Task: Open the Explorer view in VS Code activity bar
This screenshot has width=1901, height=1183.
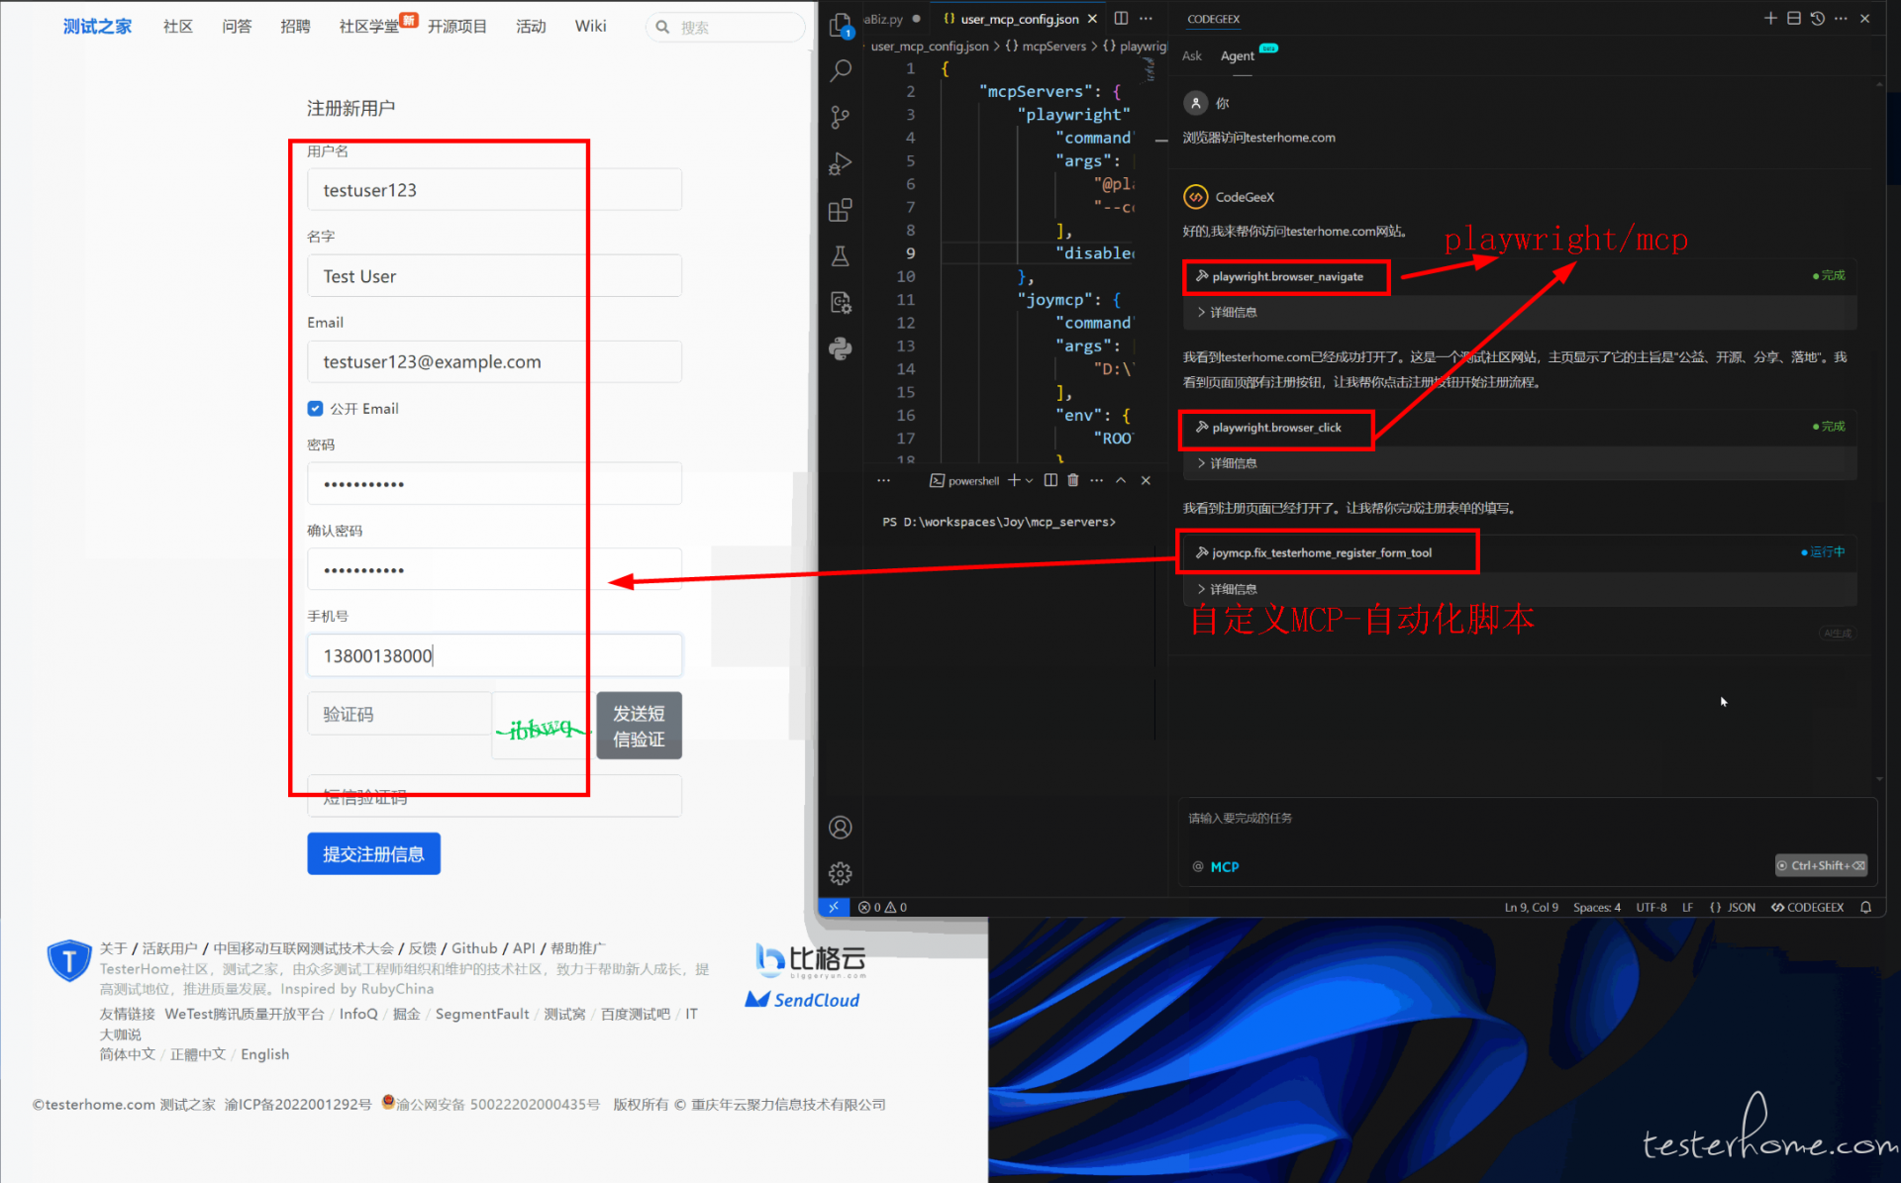Action: [841, 25]
